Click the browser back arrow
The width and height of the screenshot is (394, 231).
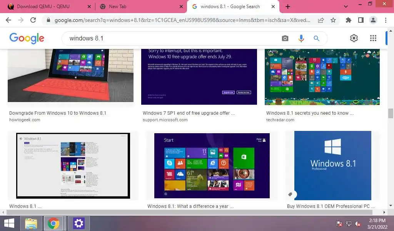[x=8, y=20]
